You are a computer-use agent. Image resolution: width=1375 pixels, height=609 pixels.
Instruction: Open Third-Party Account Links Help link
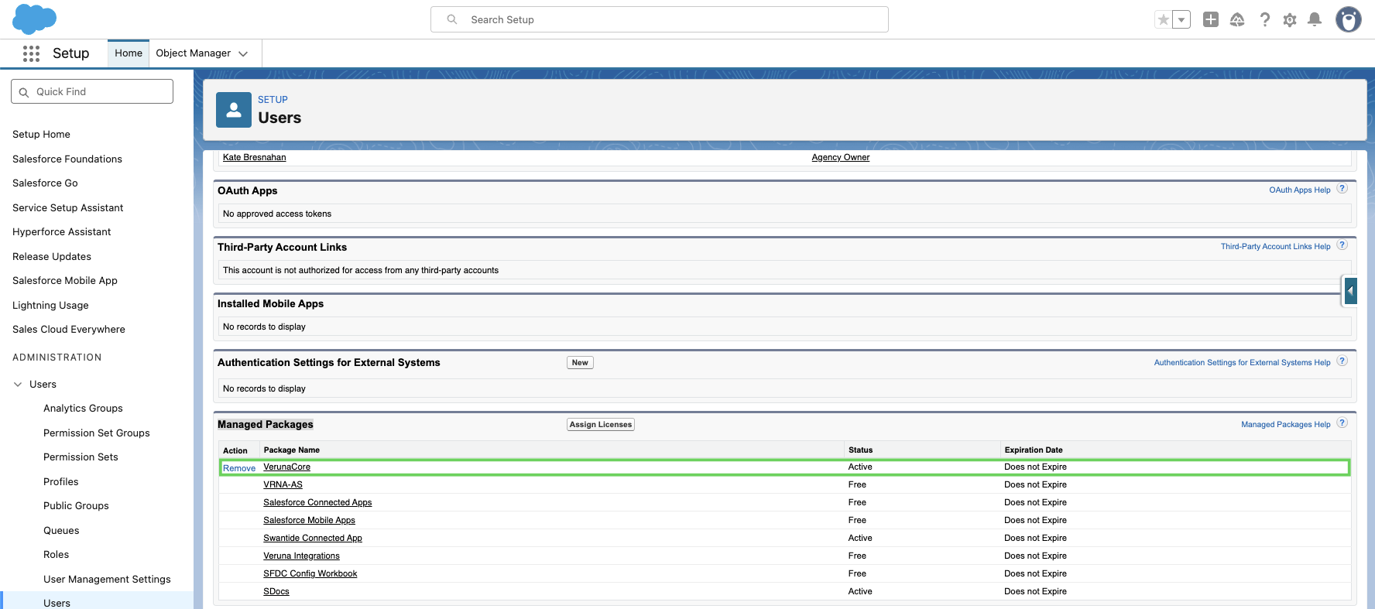(1275, 247)
